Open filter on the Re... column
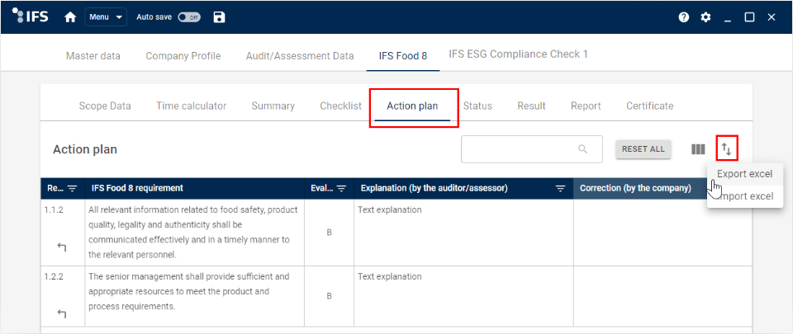793x334 pixels. (x=73, y=189)
